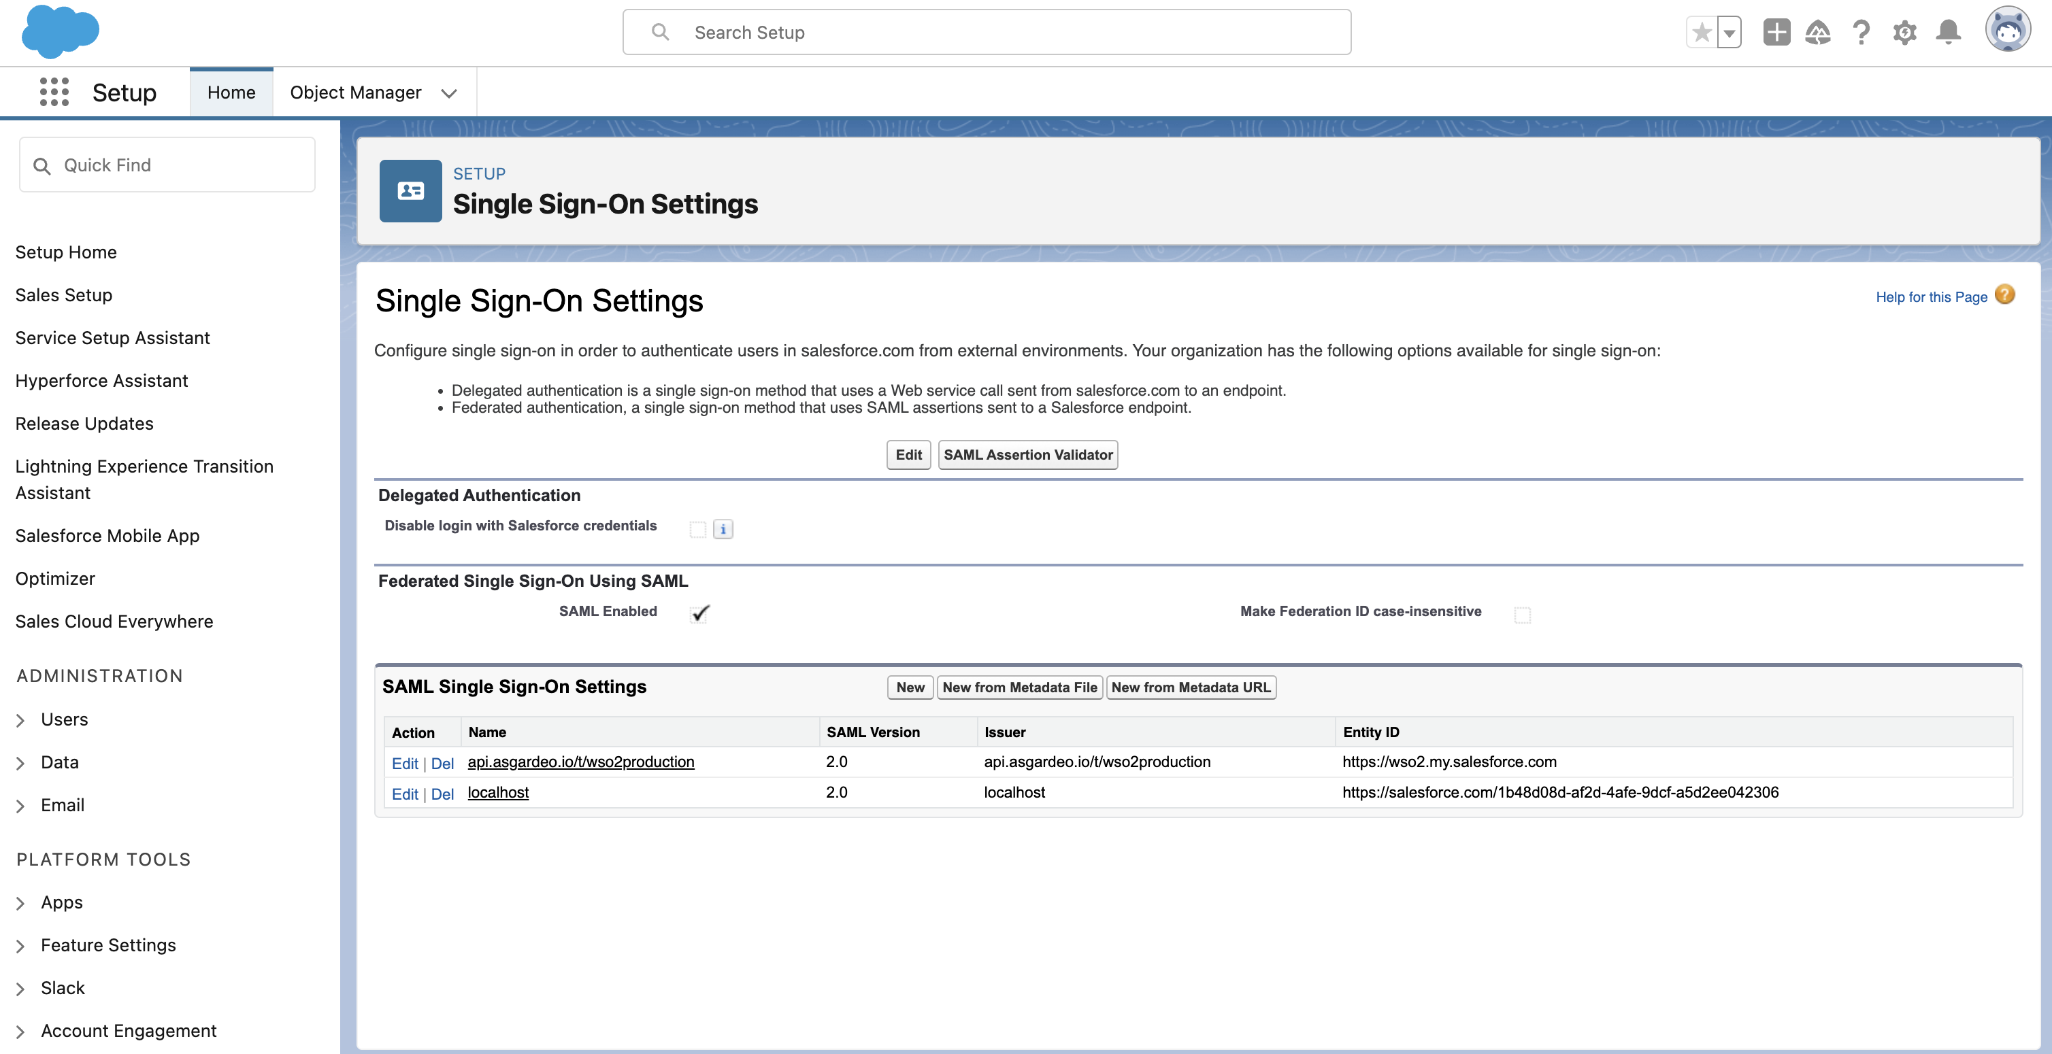Screen dimensions: 2052x1054
Task: Open Optimizer in sidebar
Action: [55, 579]
